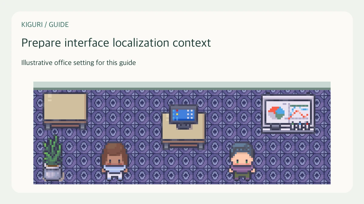Viewport: 364px width, 204px height.
Task: Click the heading 'Prepare interface localization context'
Action: pos(116,43)
